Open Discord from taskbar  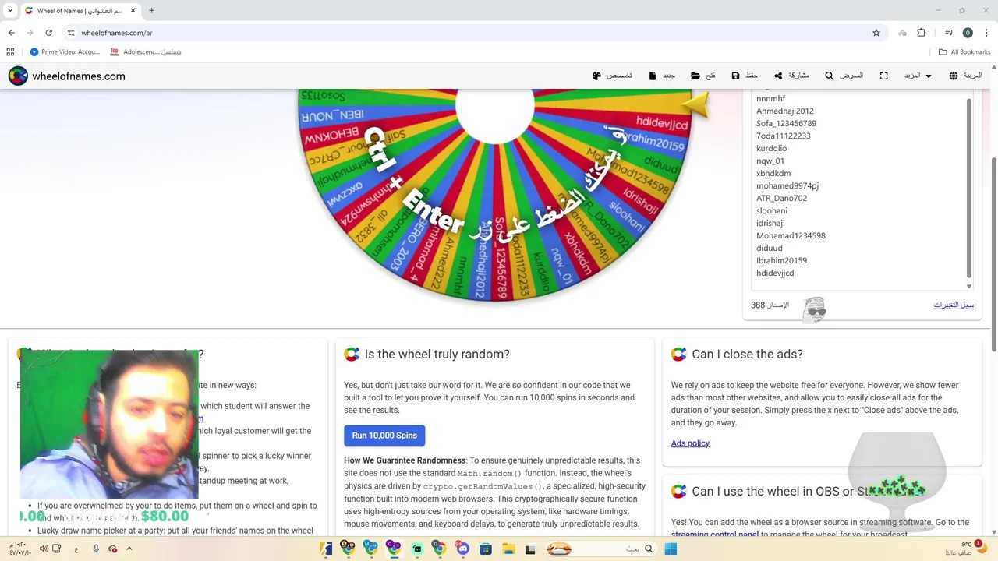point(462,549)
